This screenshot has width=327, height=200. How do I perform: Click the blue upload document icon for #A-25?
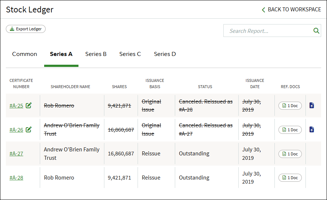point(312,105)
